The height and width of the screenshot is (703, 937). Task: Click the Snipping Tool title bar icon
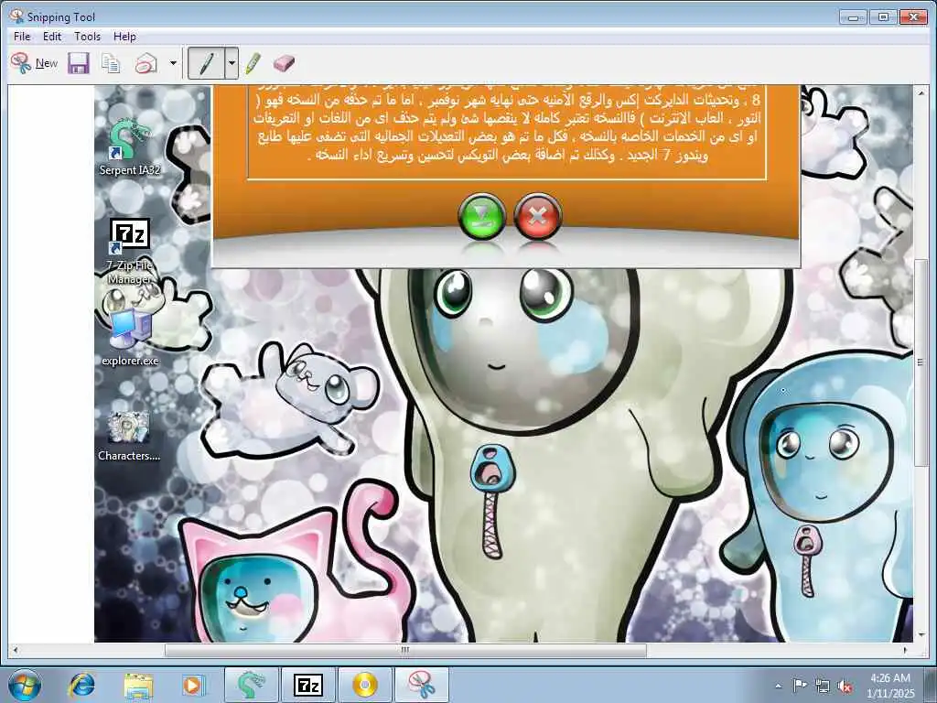coord(16,16)
